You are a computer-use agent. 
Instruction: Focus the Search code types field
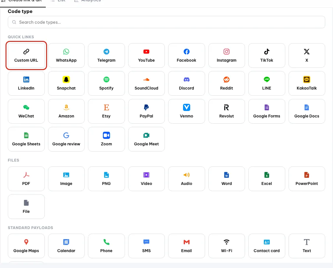[166, 22]
